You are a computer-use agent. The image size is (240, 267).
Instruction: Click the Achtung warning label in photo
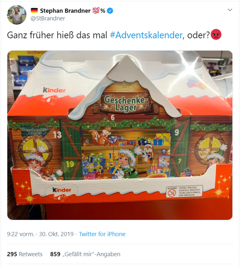click(184, 191)
